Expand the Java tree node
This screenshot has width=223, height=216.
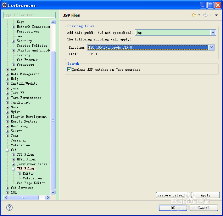pyautogui.click(x=8, y=88)
